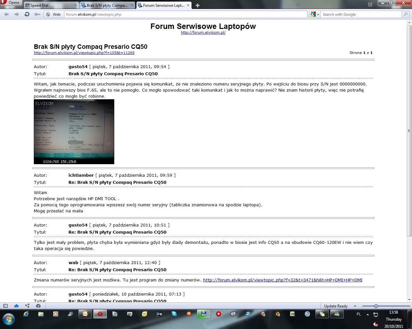Image resolution: width=412 pixels, height=329 pixels.
Task: Open the HP DMI link in wab's post
Action: tap(283, 280)
